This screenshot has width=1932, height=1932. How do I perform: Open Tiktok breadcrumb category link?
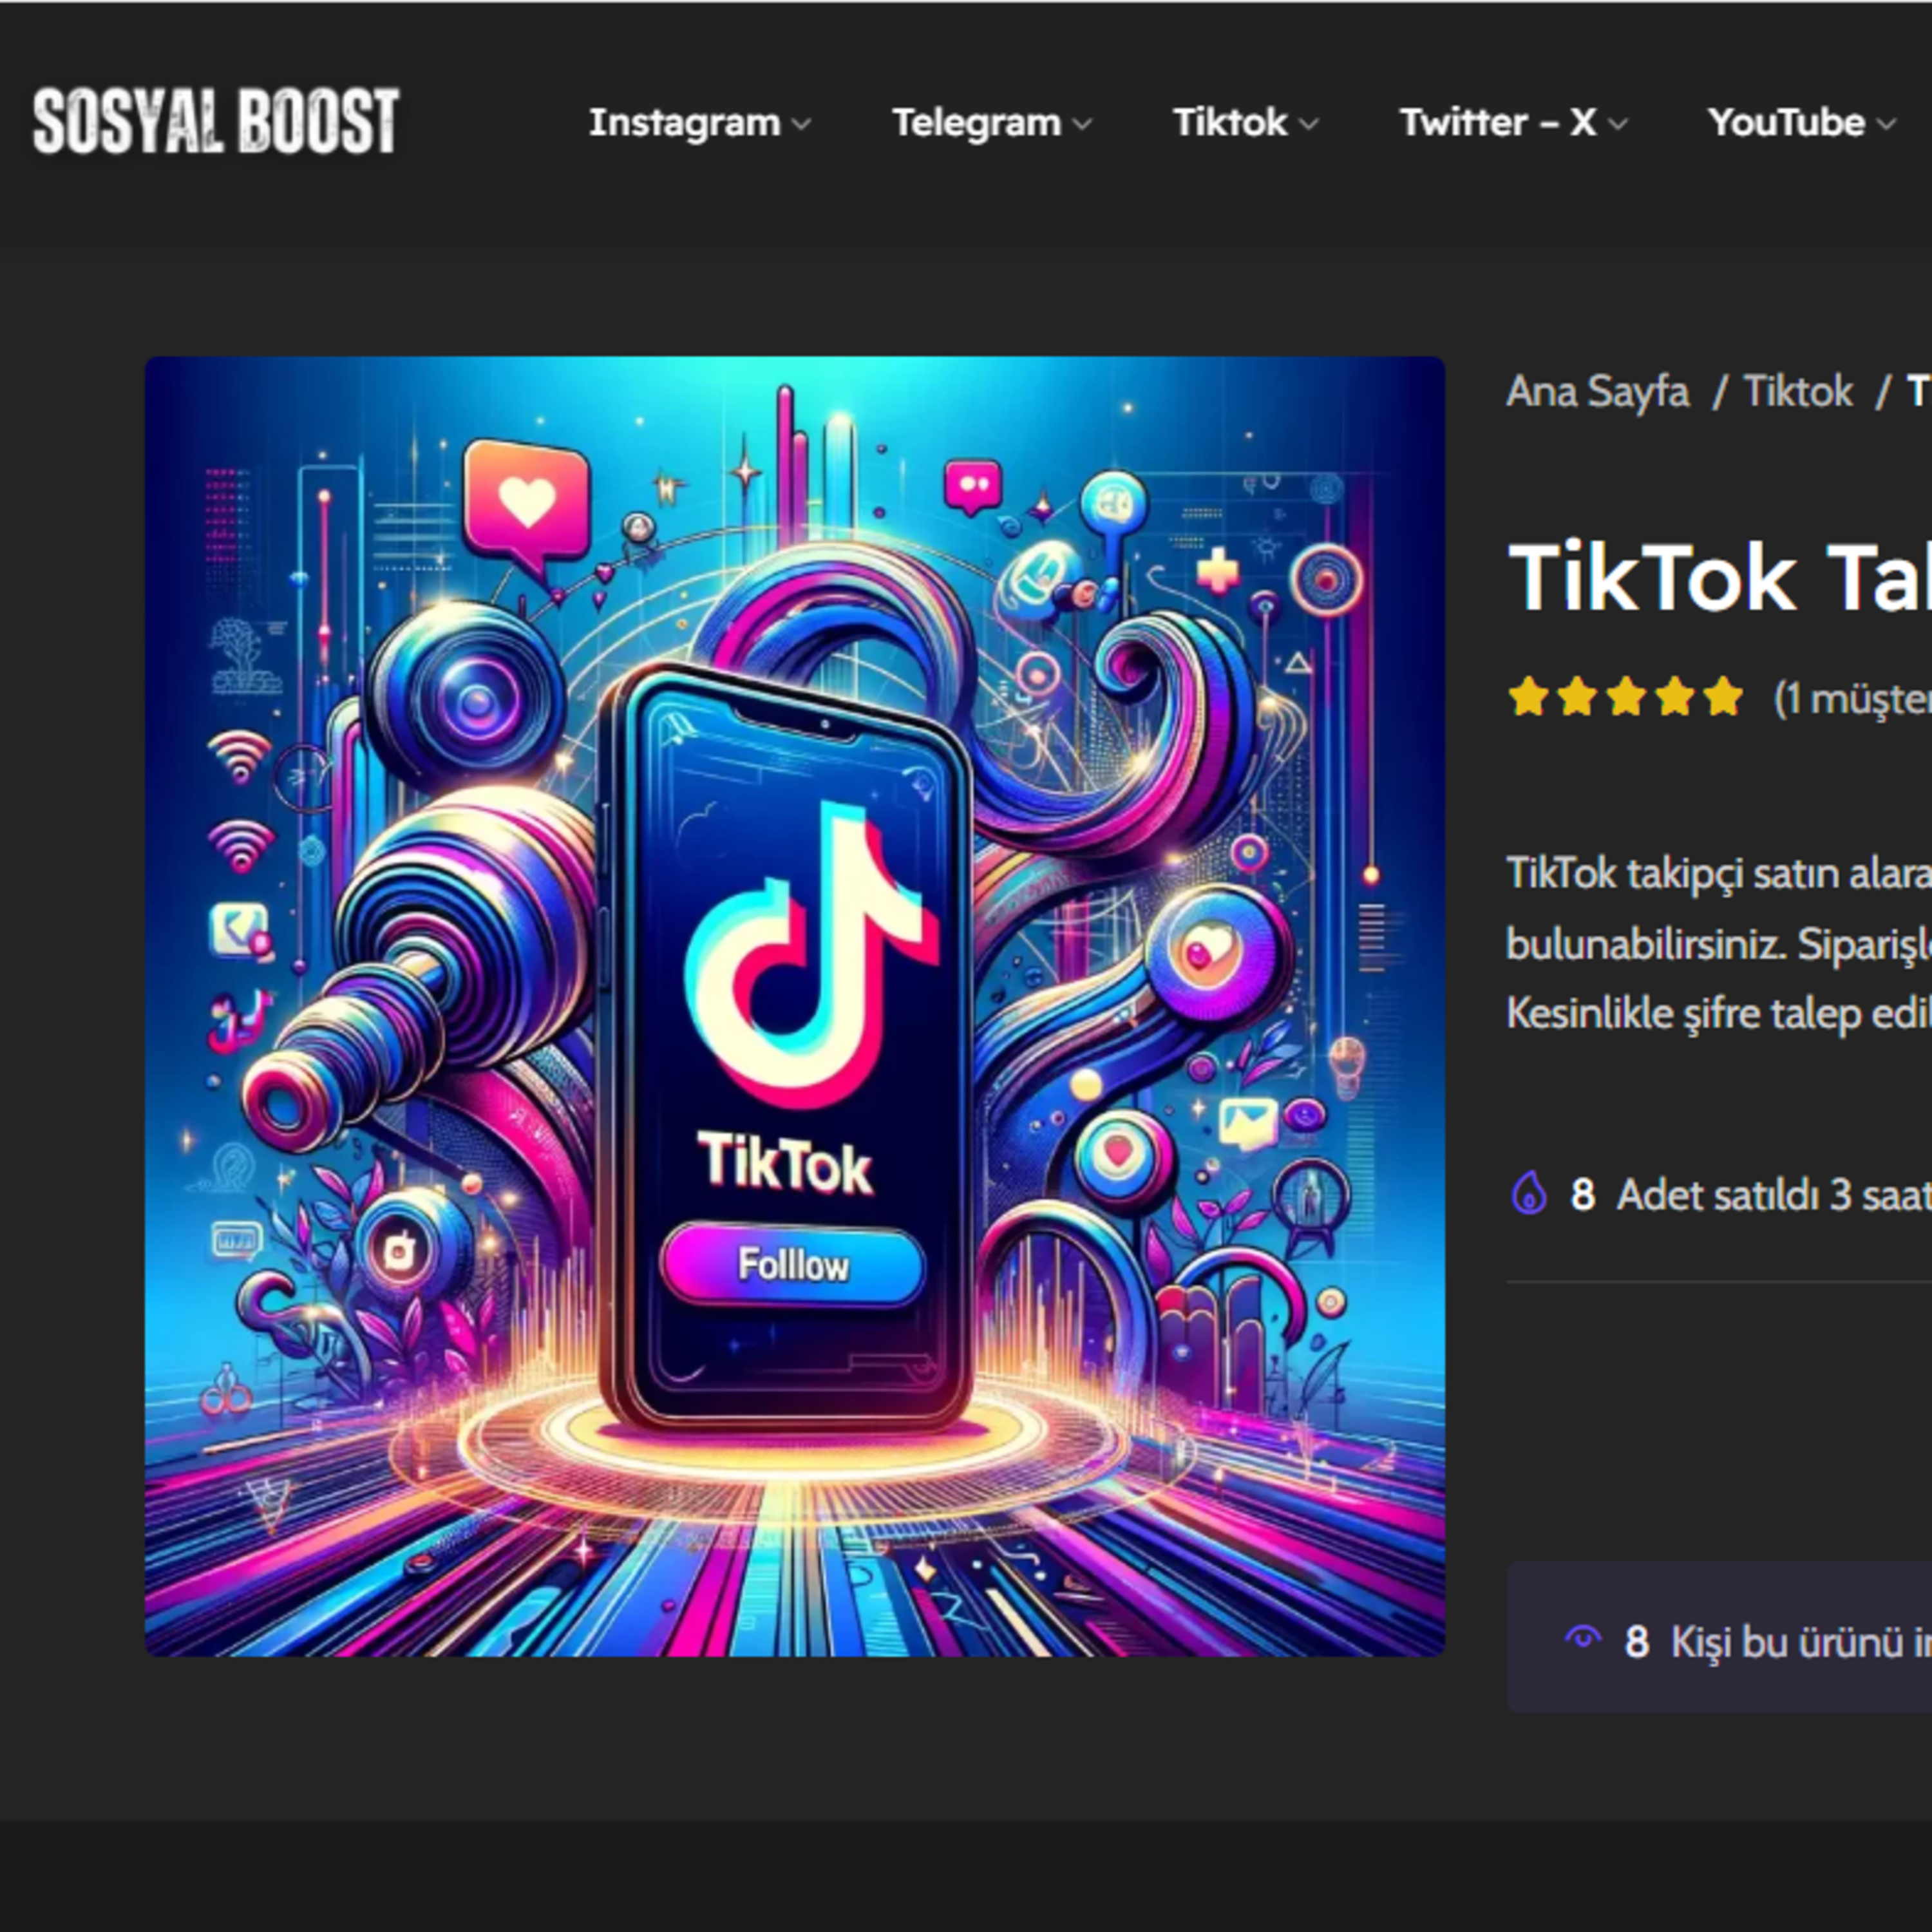[1797, 391]
